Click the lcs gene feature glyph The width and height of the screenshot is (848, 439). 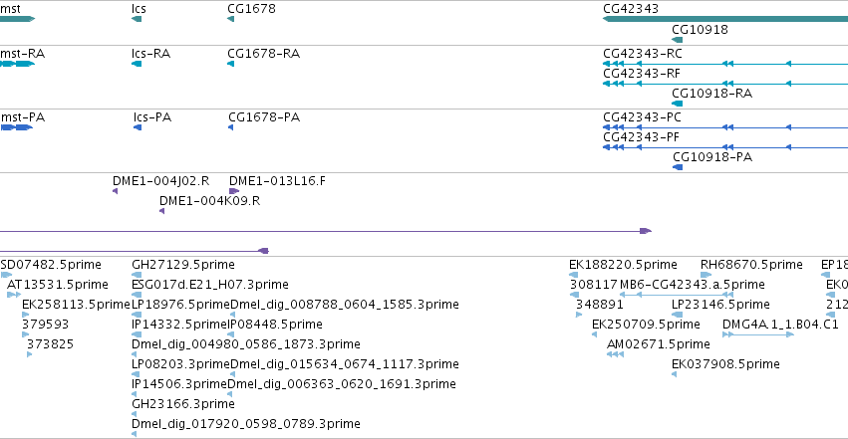[137, 19]
